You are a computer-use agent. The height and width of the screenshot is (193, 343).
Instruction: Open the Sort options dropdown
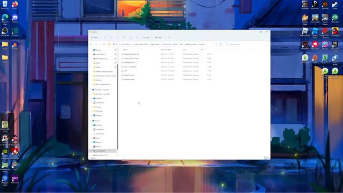(147, 38)
